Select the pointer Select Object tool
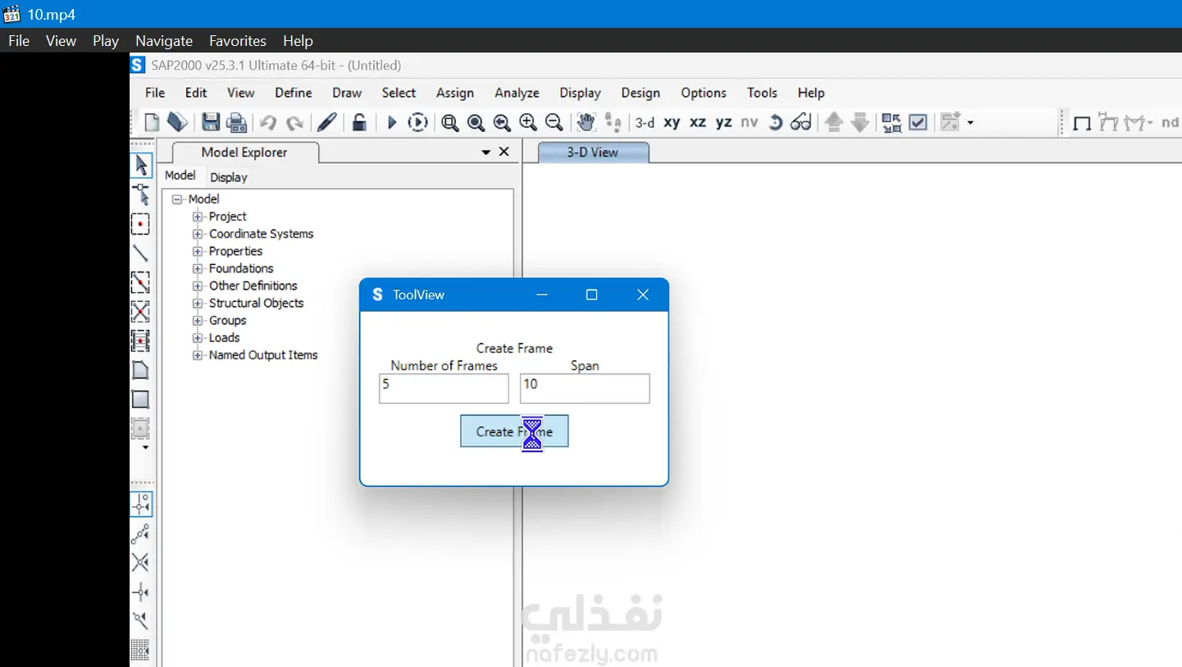Screen dimensions: 1182x667 [141, 165]
